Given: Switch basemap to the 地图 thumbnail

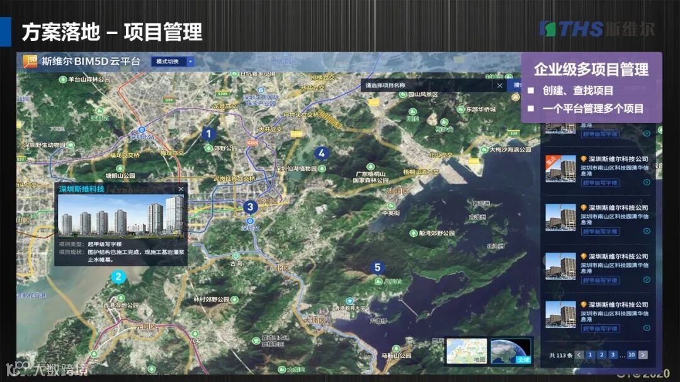Looking at the screenshot, I should [x=467, y=351].
